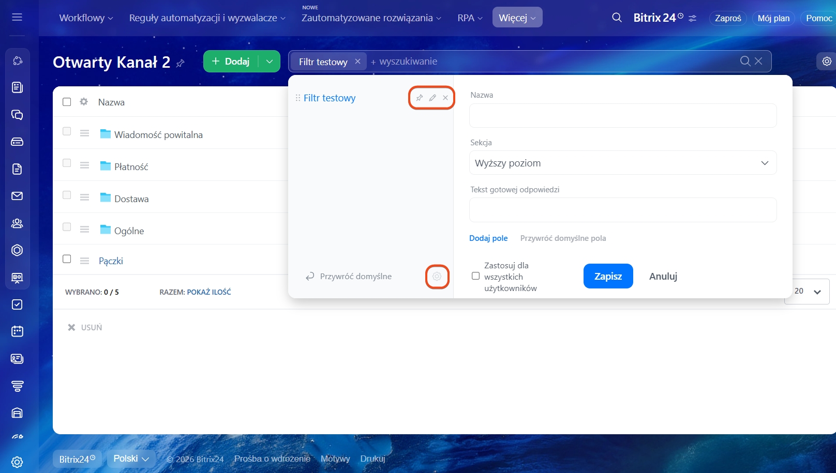Screen dimensions: 836x473
Task: Click the Zaproś button
Action: 728,18
